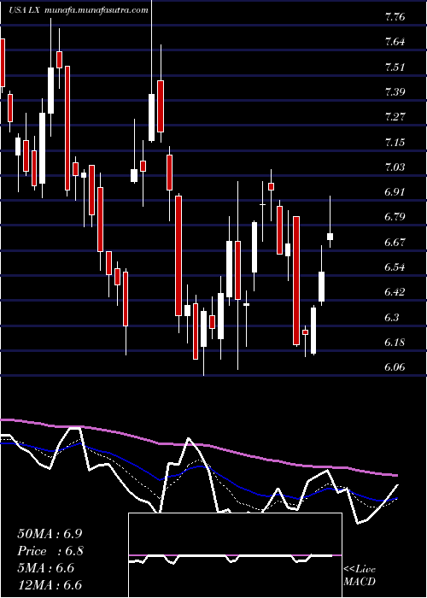Click the 6.67 price axis label
427x598 pixels.
395,243
